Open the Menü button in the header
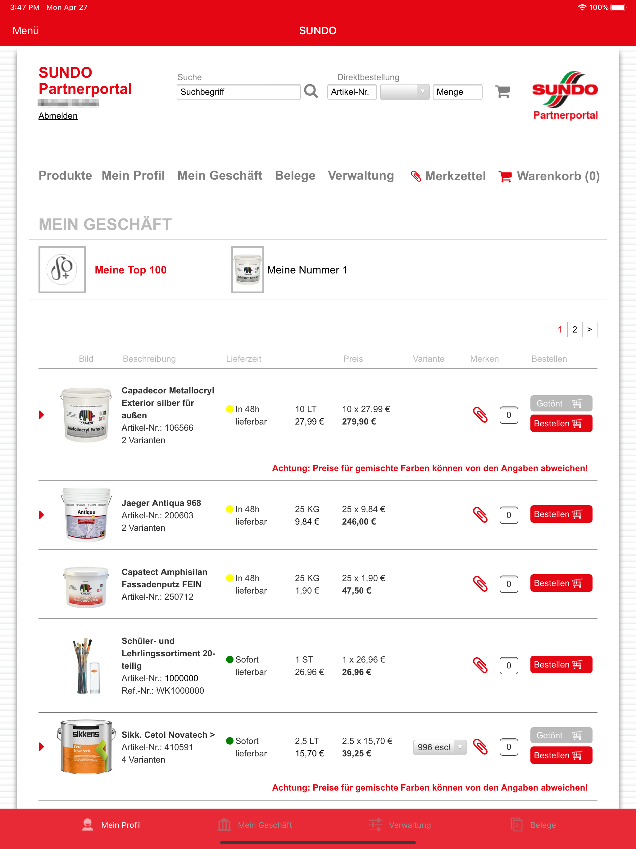 point(26,31)
